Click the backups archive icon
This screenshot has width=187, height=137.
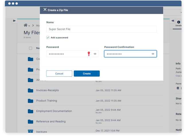tap(30, 131)
